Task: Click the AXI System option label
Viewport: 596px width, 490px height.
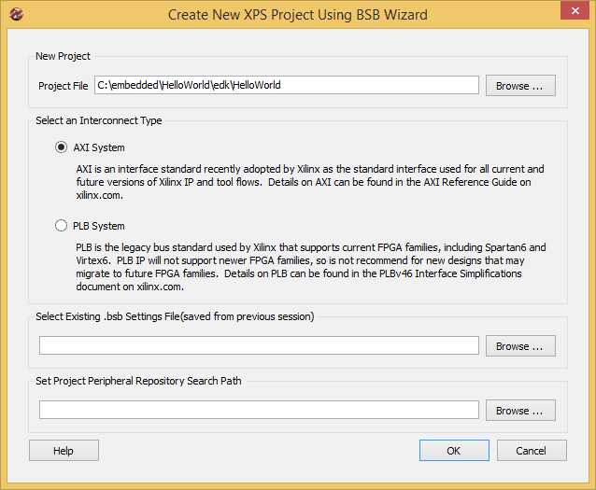Action: (x=99, y=147)
